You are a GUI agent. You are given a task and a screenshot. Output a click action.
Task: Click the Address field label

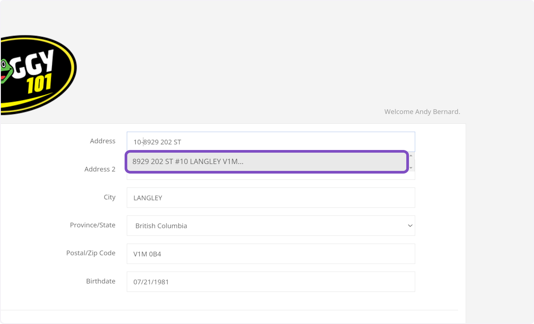(103, 141)
